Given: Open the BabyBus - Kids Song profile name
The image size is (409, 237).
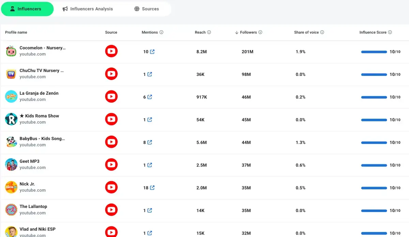Looking at the screenshot, I should (x=42, y=139).
